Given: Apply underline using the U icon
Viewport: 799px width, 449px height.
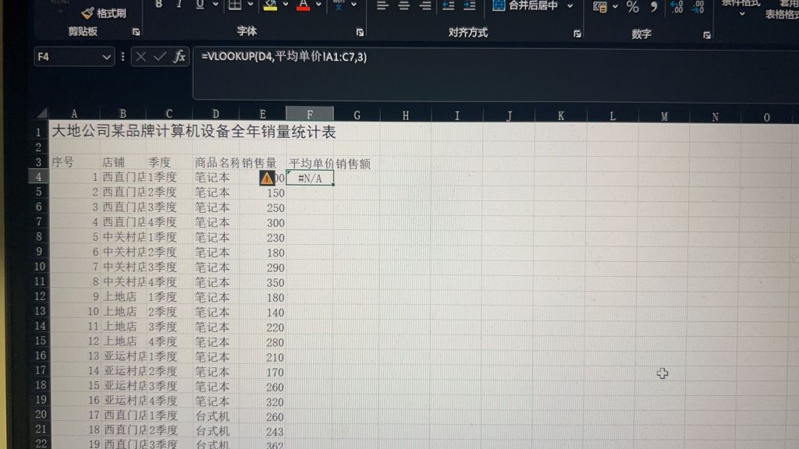Looking at the screenshot, I should tap(200, 5).
